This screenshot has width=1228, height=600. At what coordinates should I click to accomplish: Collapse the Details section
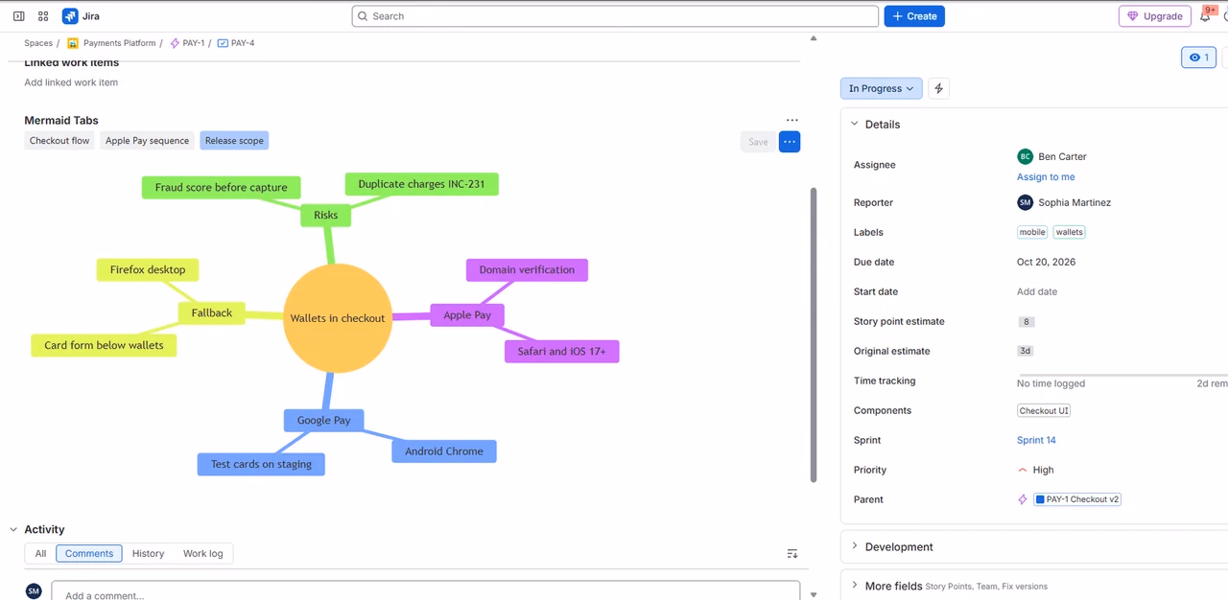855,124
